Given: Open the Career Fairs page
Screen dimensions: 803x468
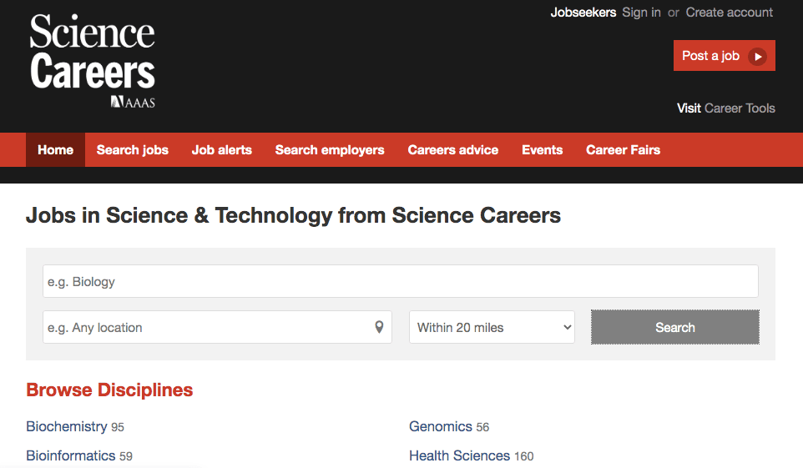Looking at the screenshot, I should pyautogui.click(x=623, y=150).
